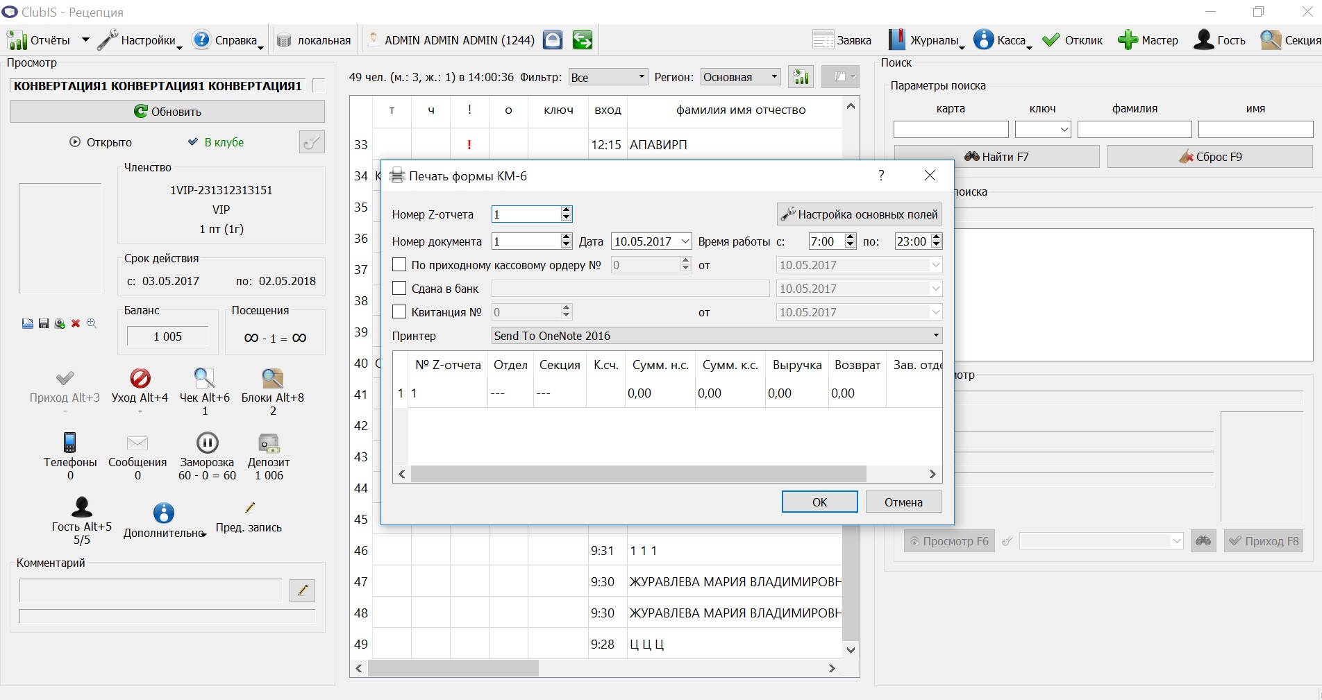The width and height of the screenshot is (1322, 700).
Task: Open Блоки Alt+8 blocks icon
Action: click(272, 378)
